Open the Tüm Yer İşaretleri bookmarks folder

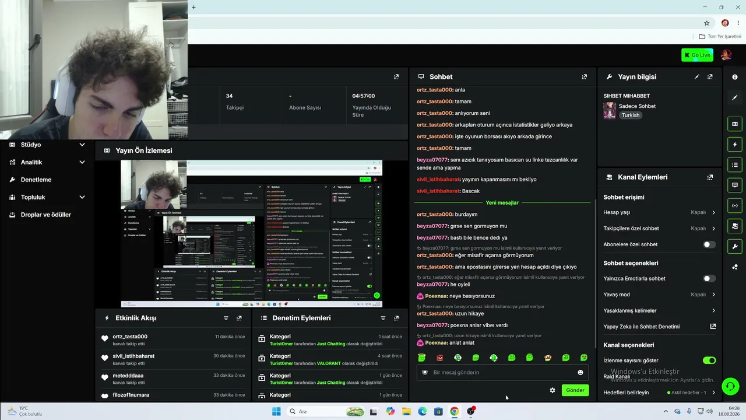click(x=720, y=36)
